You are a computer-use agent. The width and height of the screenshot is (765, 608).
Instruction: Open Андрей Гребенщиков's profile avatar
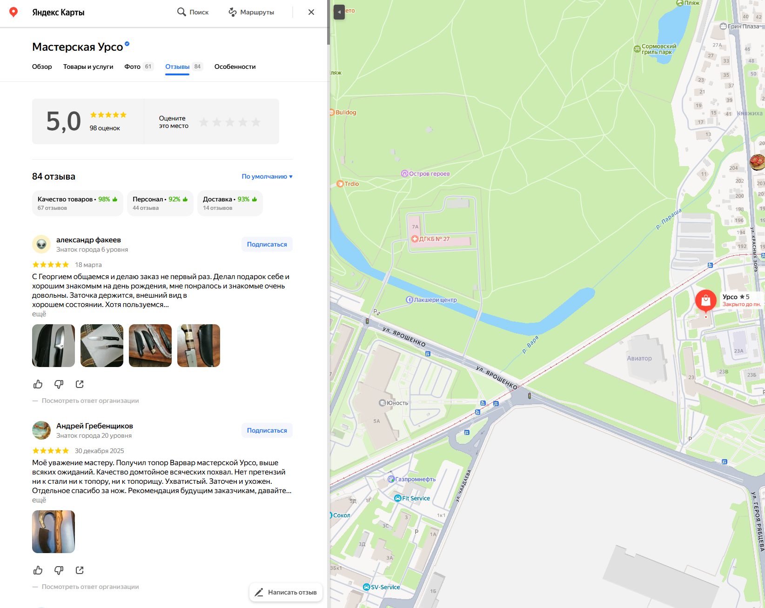pyautogui.click(x=41, y=430)
